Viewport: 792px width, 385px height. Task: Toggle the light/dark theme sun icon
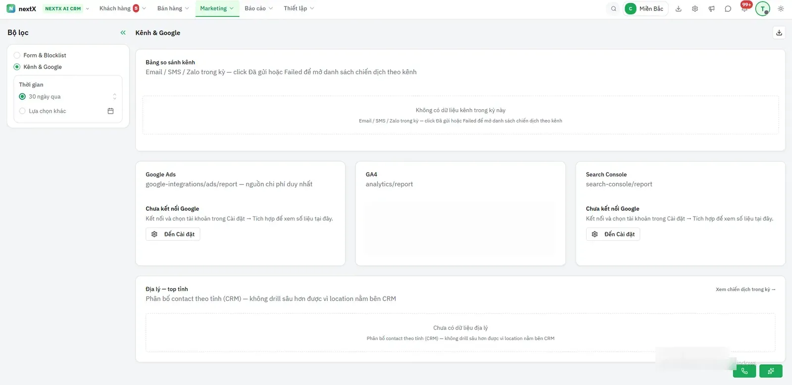(x=781, y=8)
